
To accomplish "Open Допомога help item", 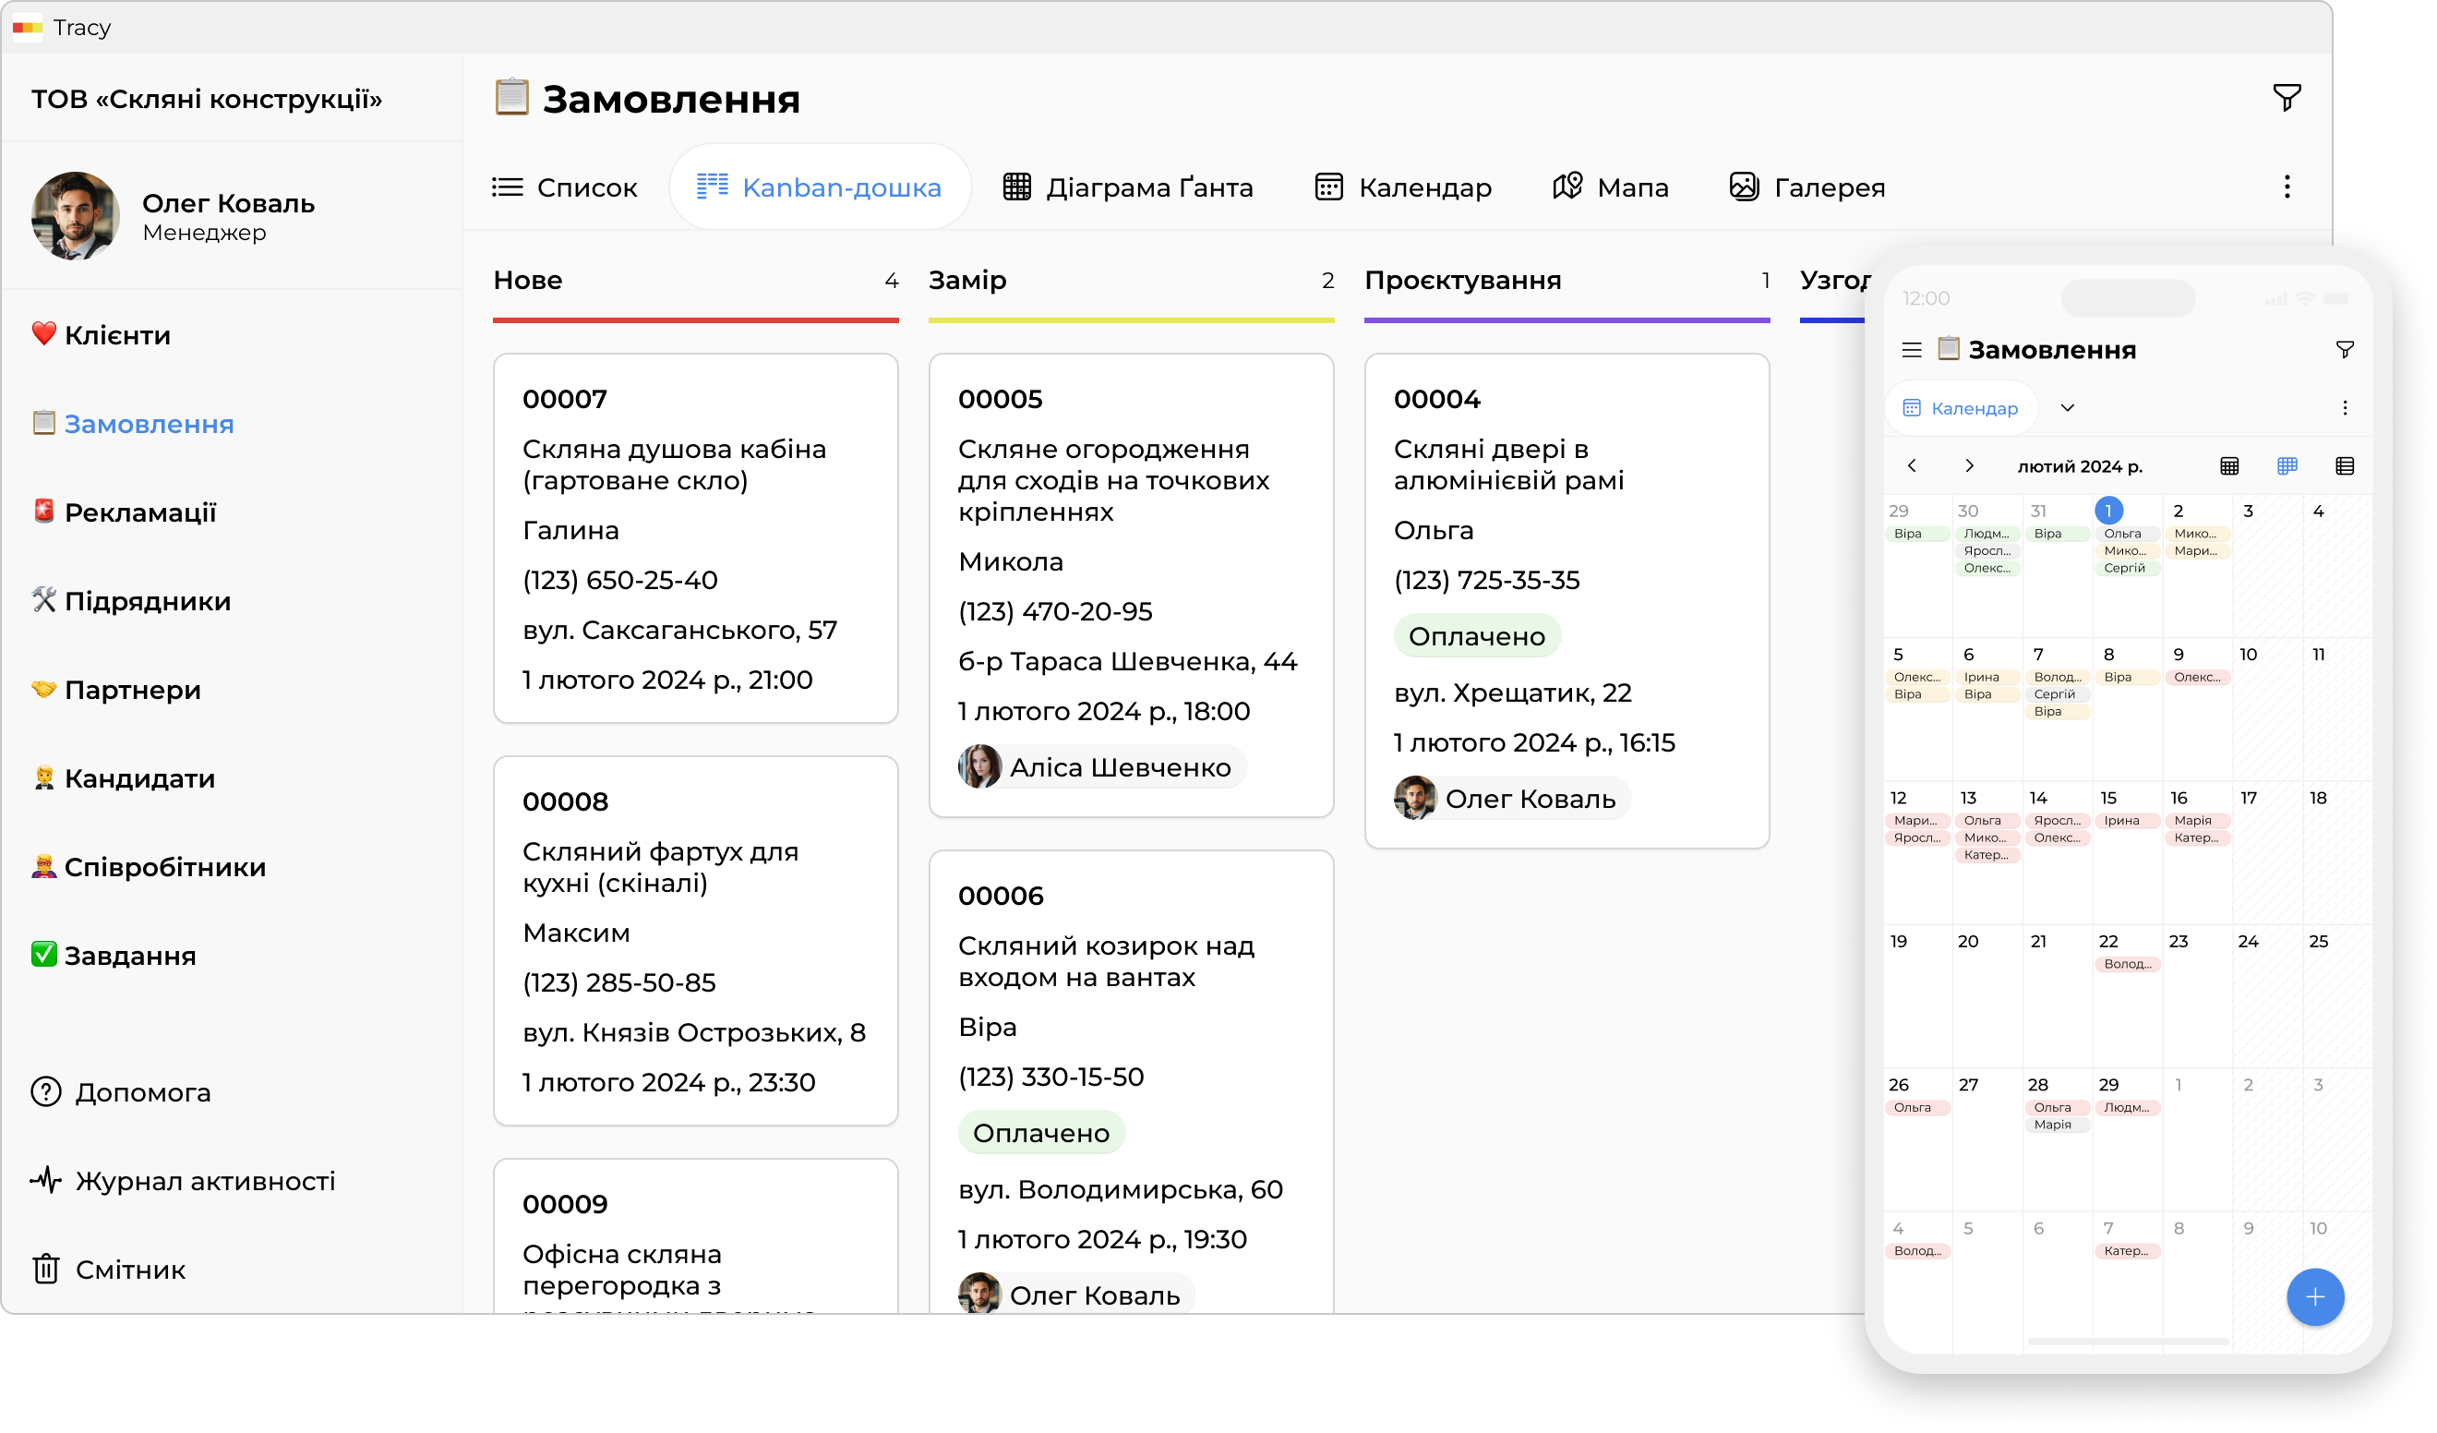I will (x=142, y=1091).
